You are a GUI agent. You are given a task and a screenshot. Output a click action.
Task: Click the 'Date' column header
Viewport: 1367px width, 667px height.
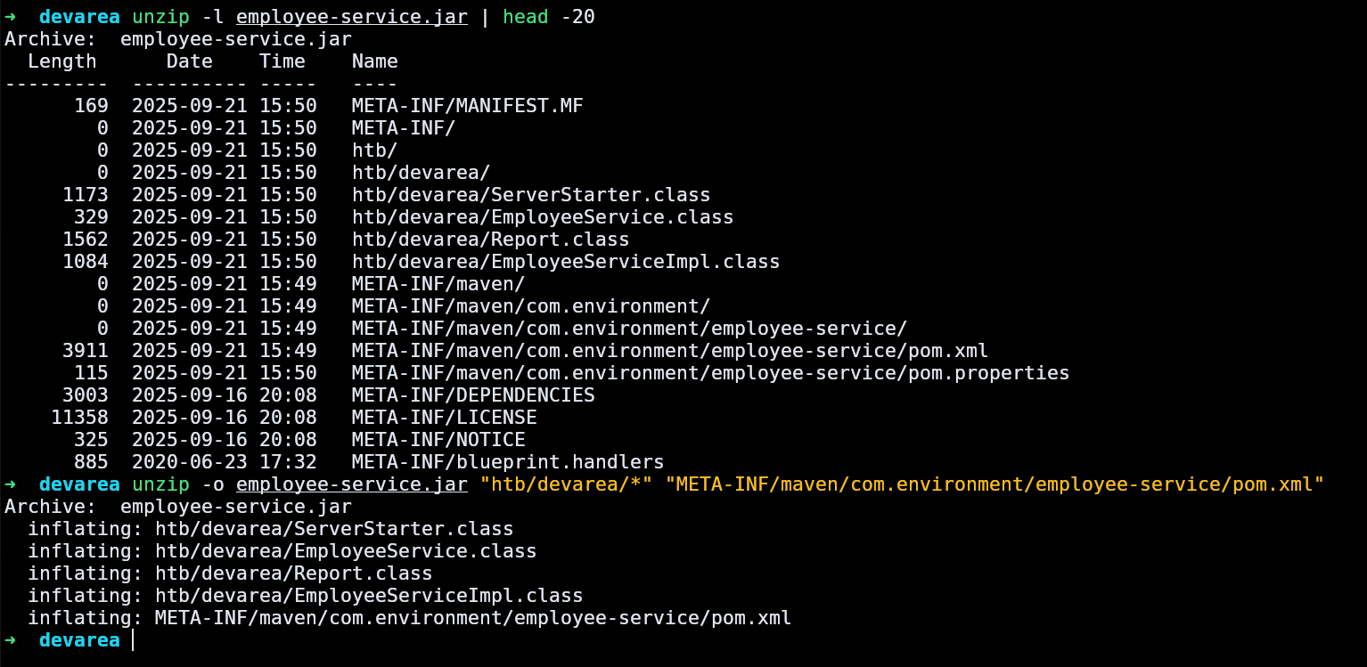pos(190,61)
